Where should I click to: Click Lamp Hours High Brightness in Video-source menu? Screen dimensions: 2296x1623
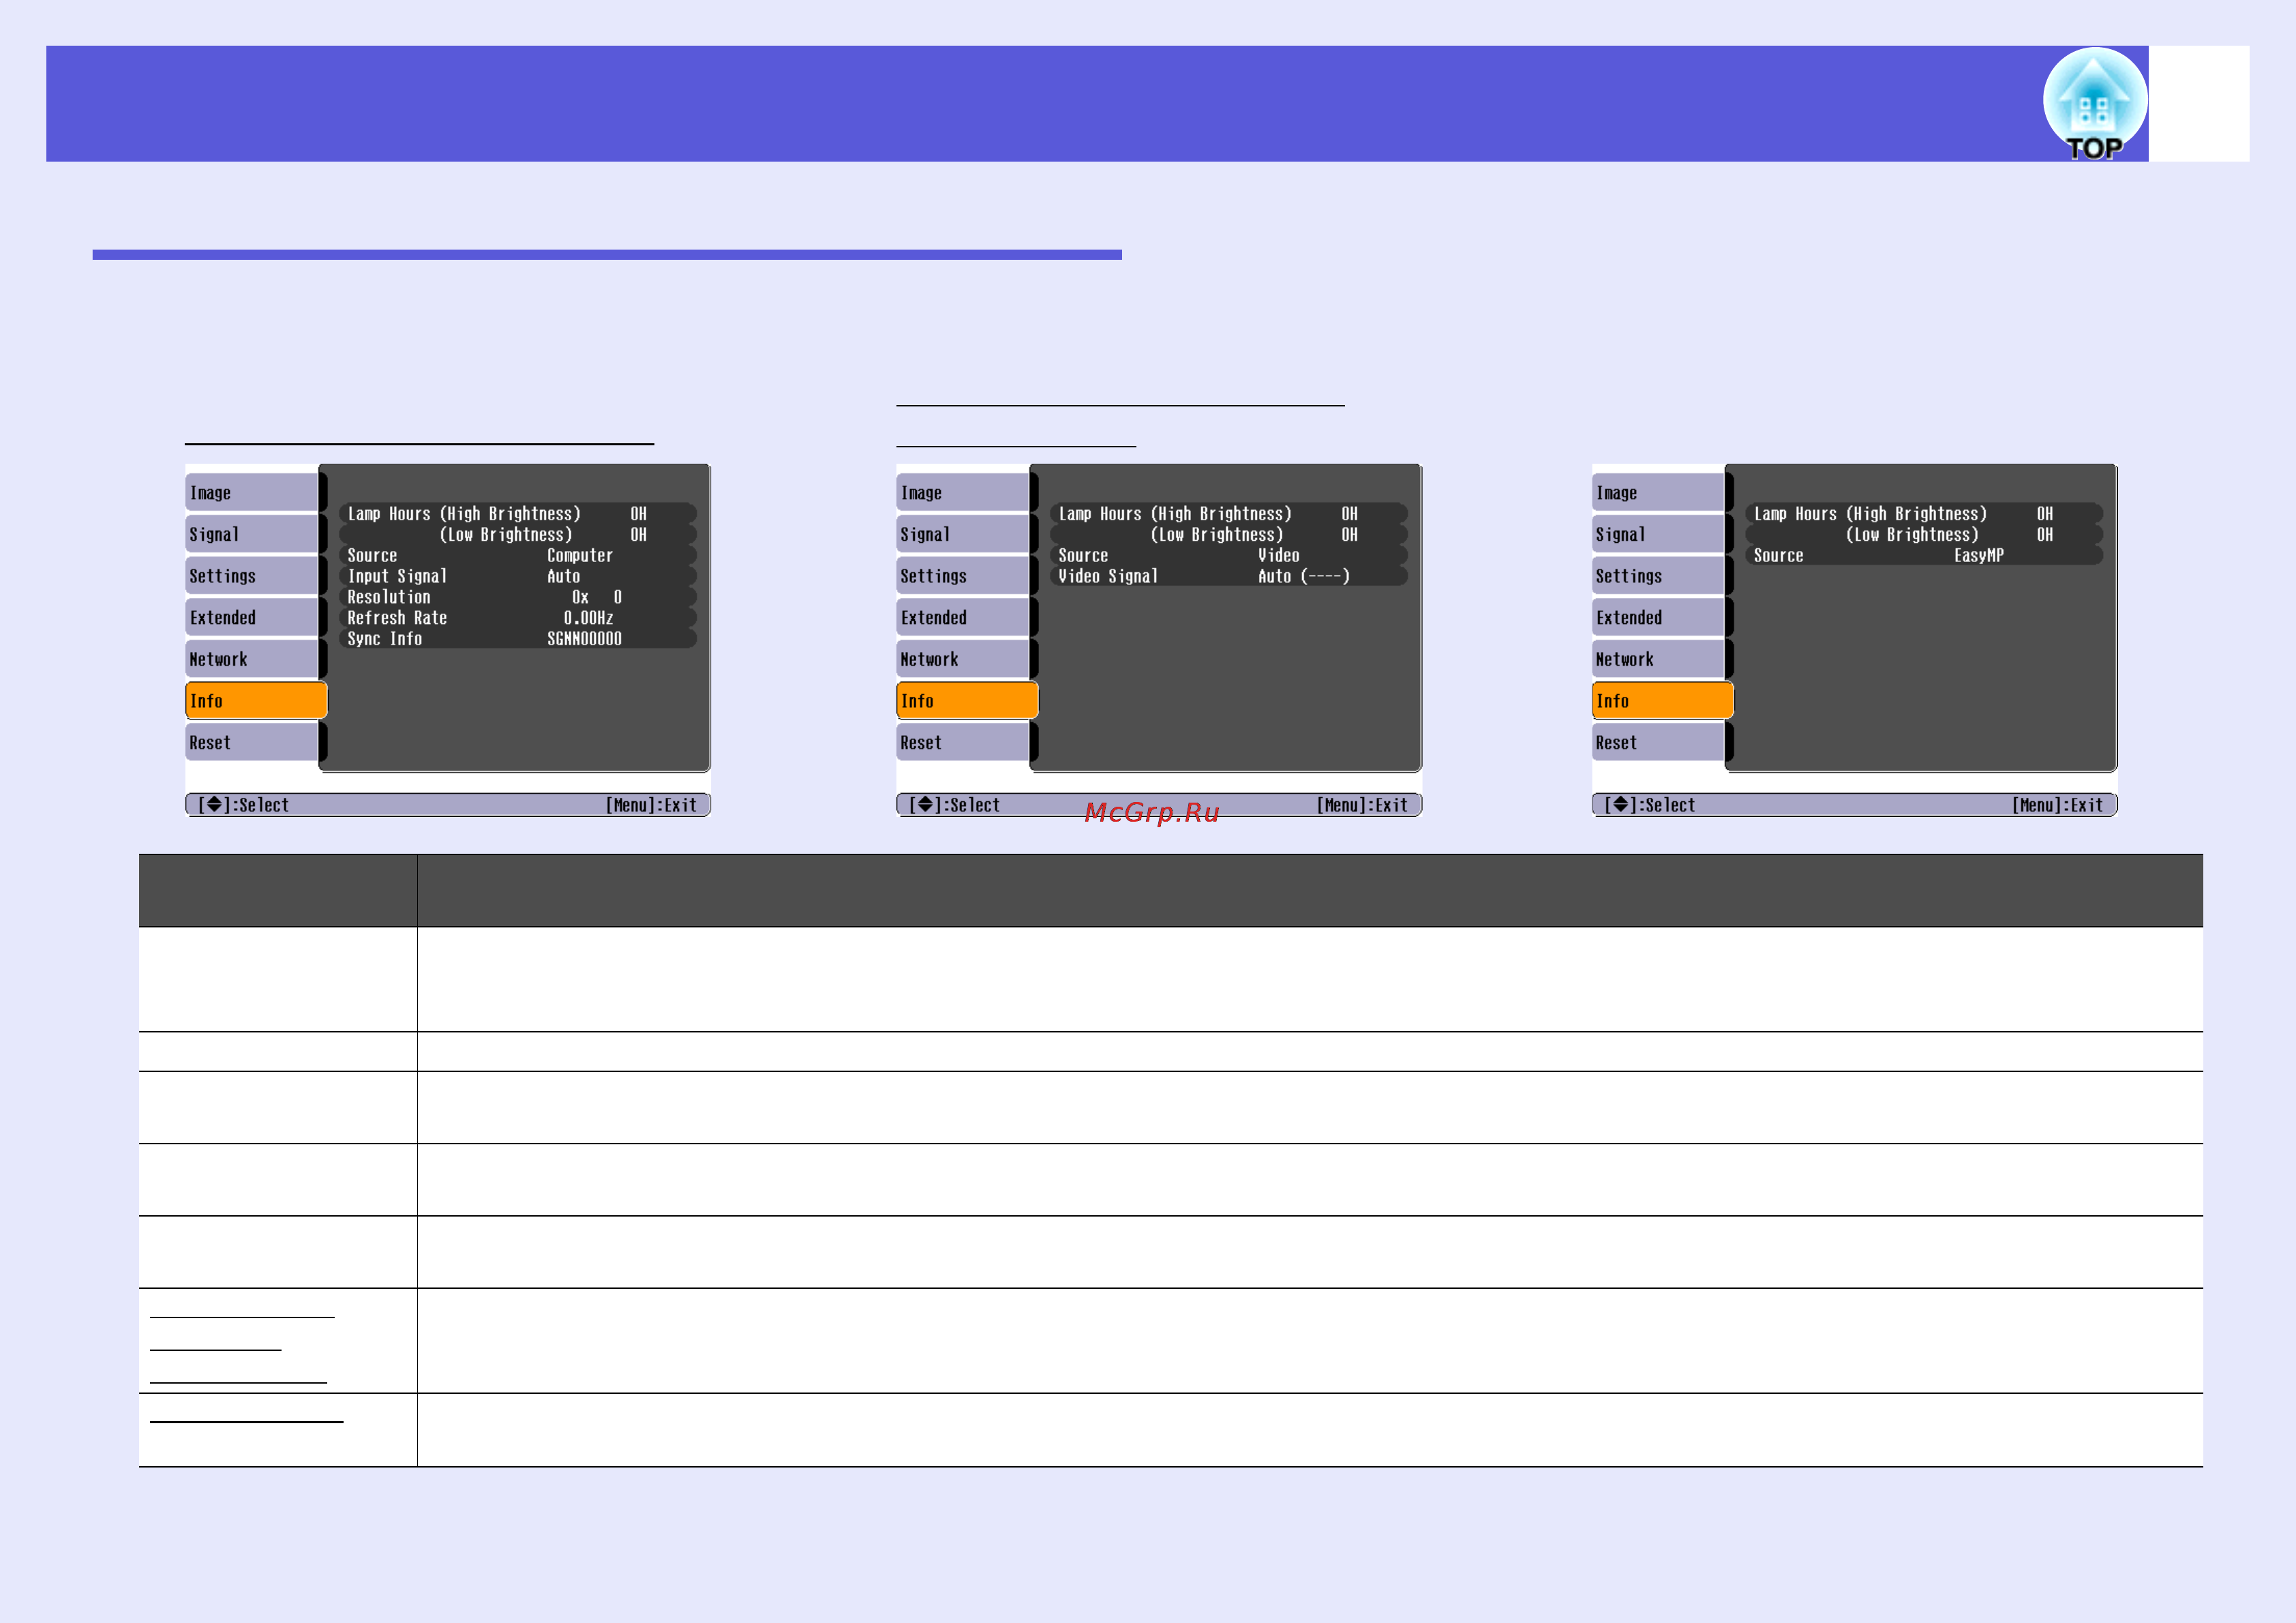coord(1229,513)
